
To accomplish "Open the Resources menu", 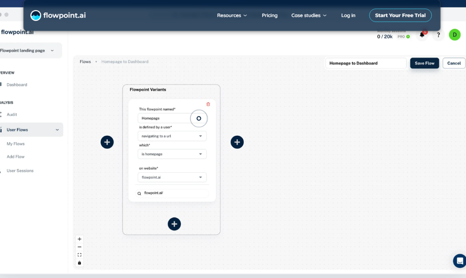I will [232, 15].
